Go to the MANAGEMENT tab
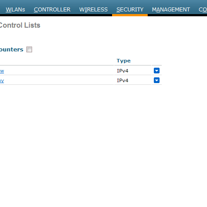 (171, 10)
